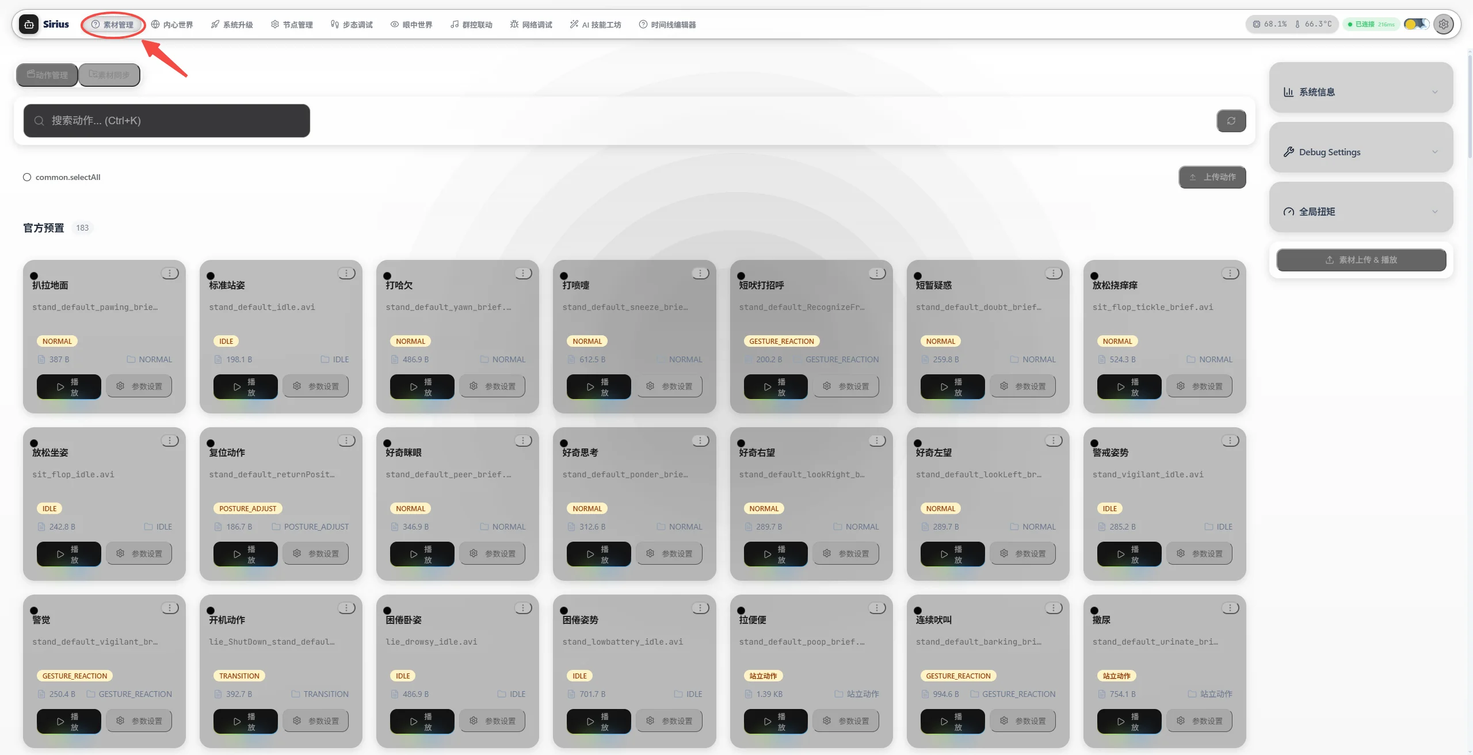Viewport: 1473px width, 755px height.
Task: Select the 动作管理 sub-tab
Action: [x=47, y=75]
